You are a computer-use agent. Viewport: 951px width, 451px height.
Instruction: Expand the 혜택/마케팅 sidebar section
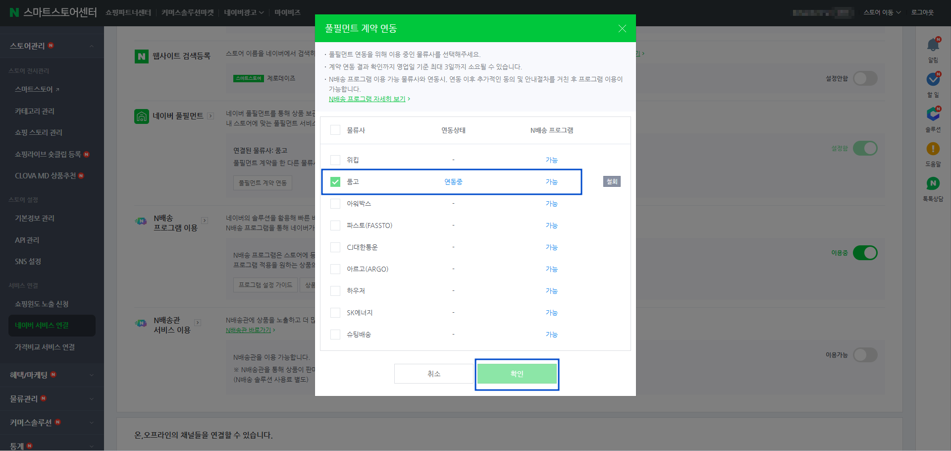coord(52,375)
